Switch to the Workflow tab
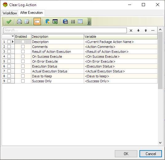The height and width of the screenshot is (160, 165). click(10, 13)
